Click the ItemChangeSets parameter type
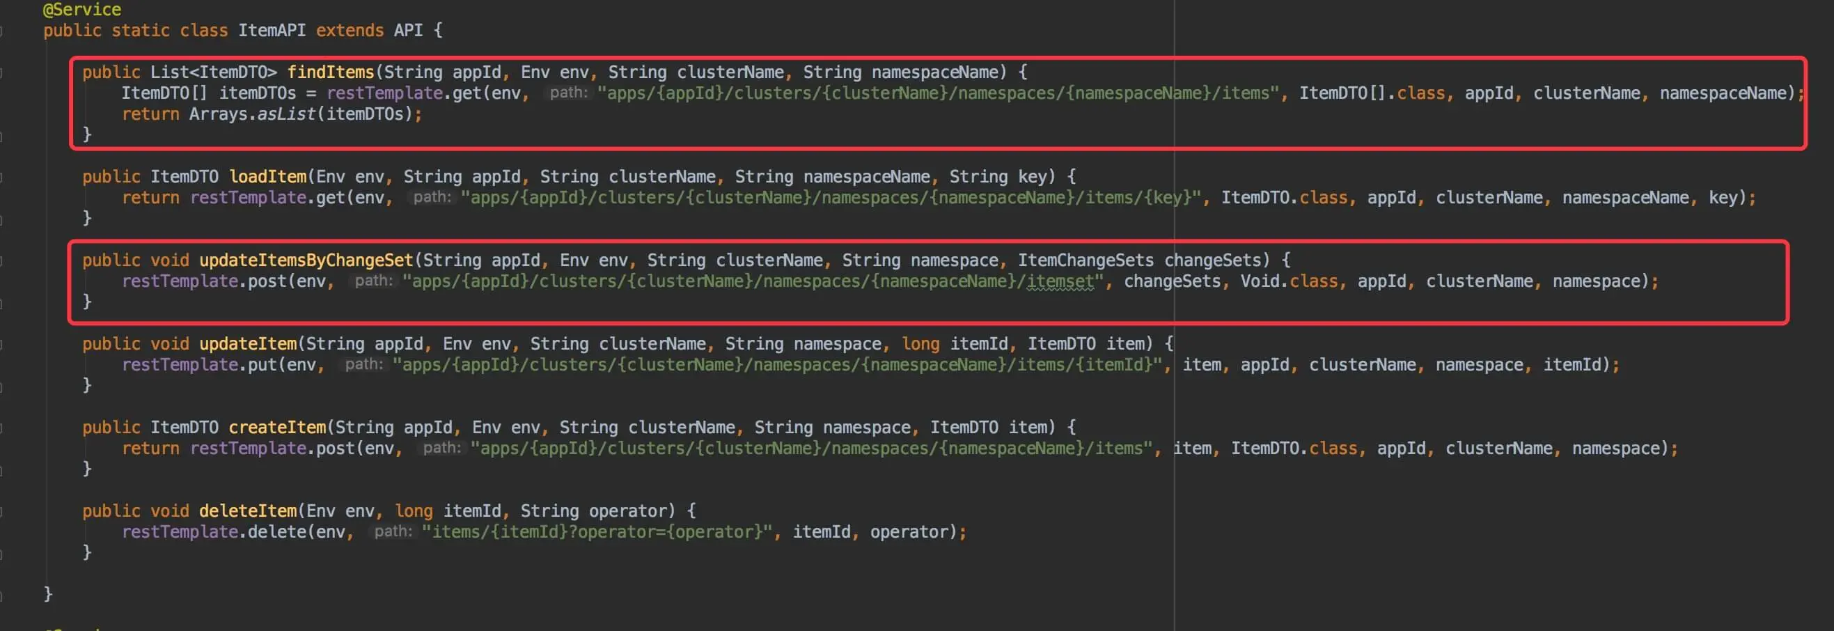The height and width of the screenshot is (631, 1834). pyautogui.click(x=1085, y=260)
